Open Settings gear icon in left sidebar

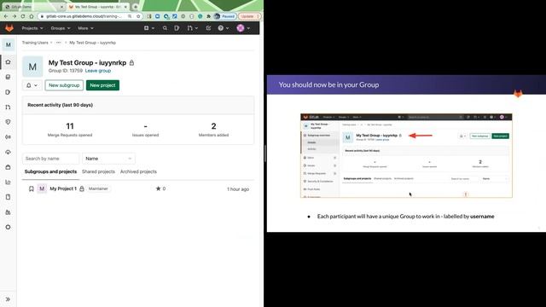tap(8, 227)
